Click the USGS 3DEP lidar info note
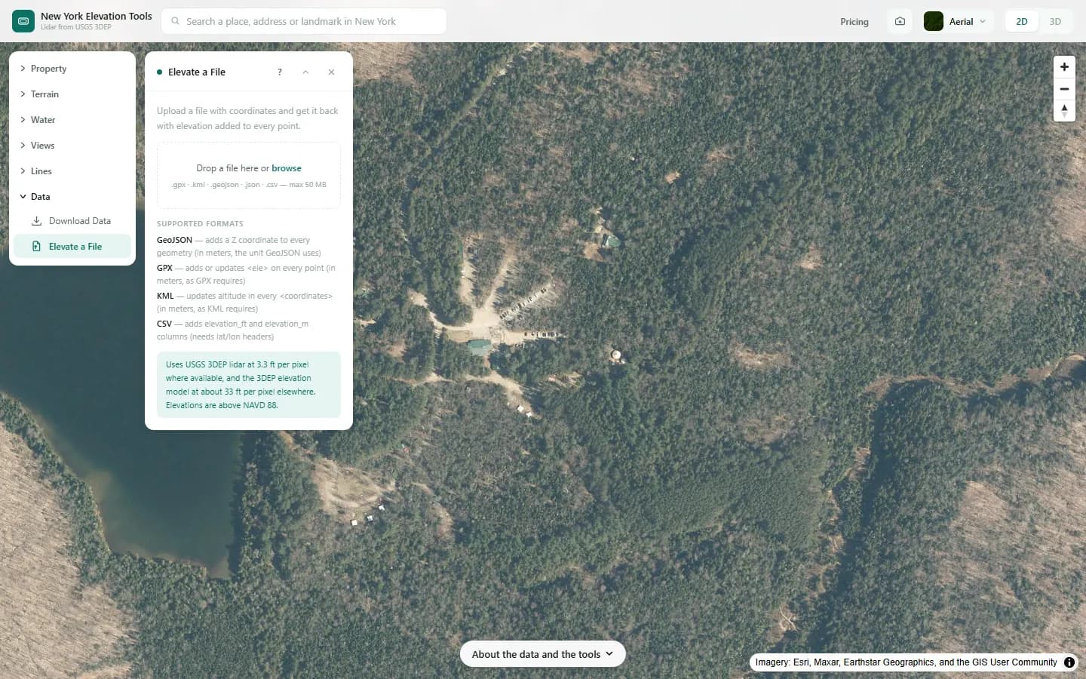The image size is (1086, 679). pos(249,385)
